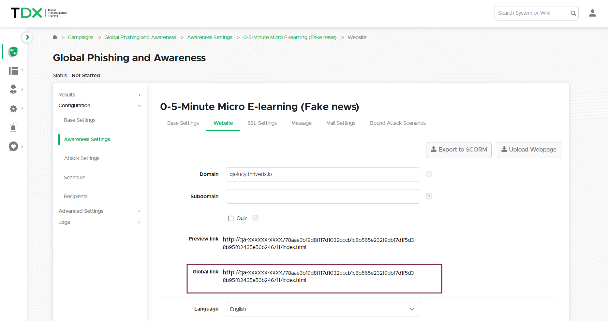Click the green shield icon in sidebar
The height and width of the screenshot is (321, 608).
[13, 52]
